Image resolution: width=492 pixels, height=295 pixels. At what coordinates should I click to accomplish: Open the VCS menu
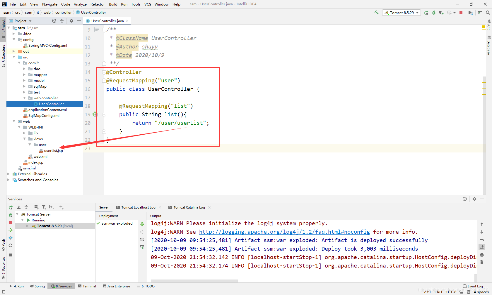pos(148,4)
